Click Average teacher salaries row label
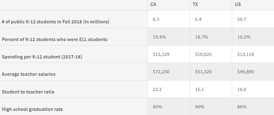Viewport: 274px width, 115px height. (29, 74)
